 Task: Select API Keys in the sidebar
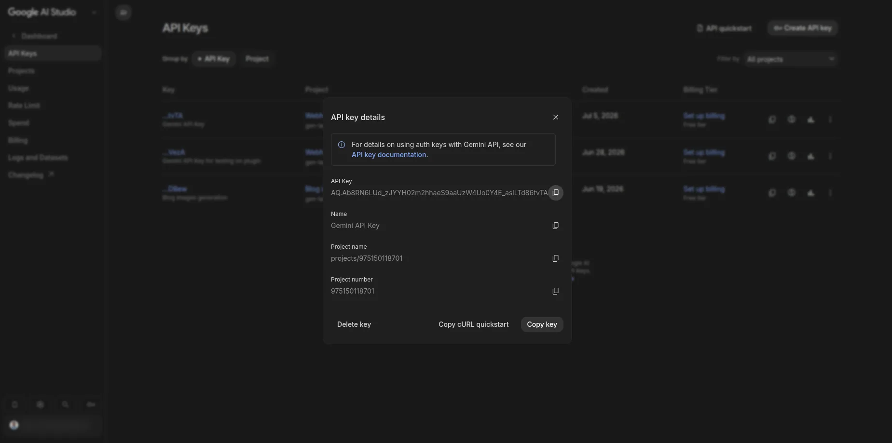[x=53, y=54]
